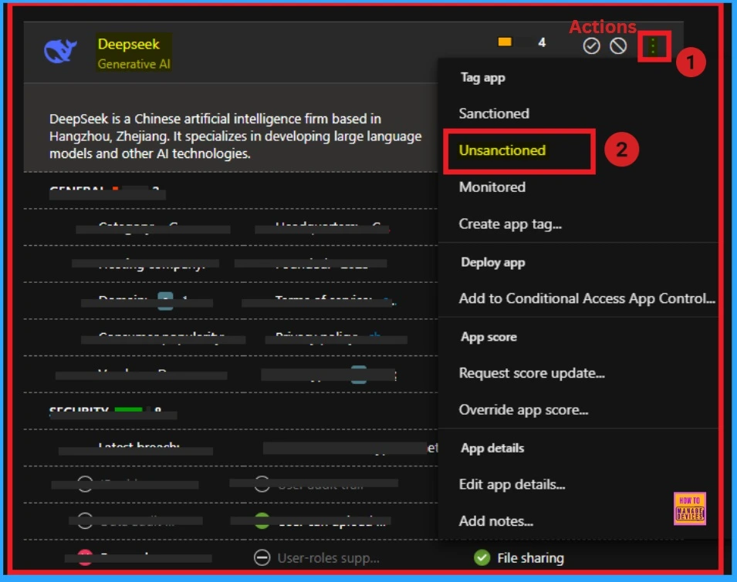Click the User-roles supp... label
737x582 pixels.
coord(328,558)
